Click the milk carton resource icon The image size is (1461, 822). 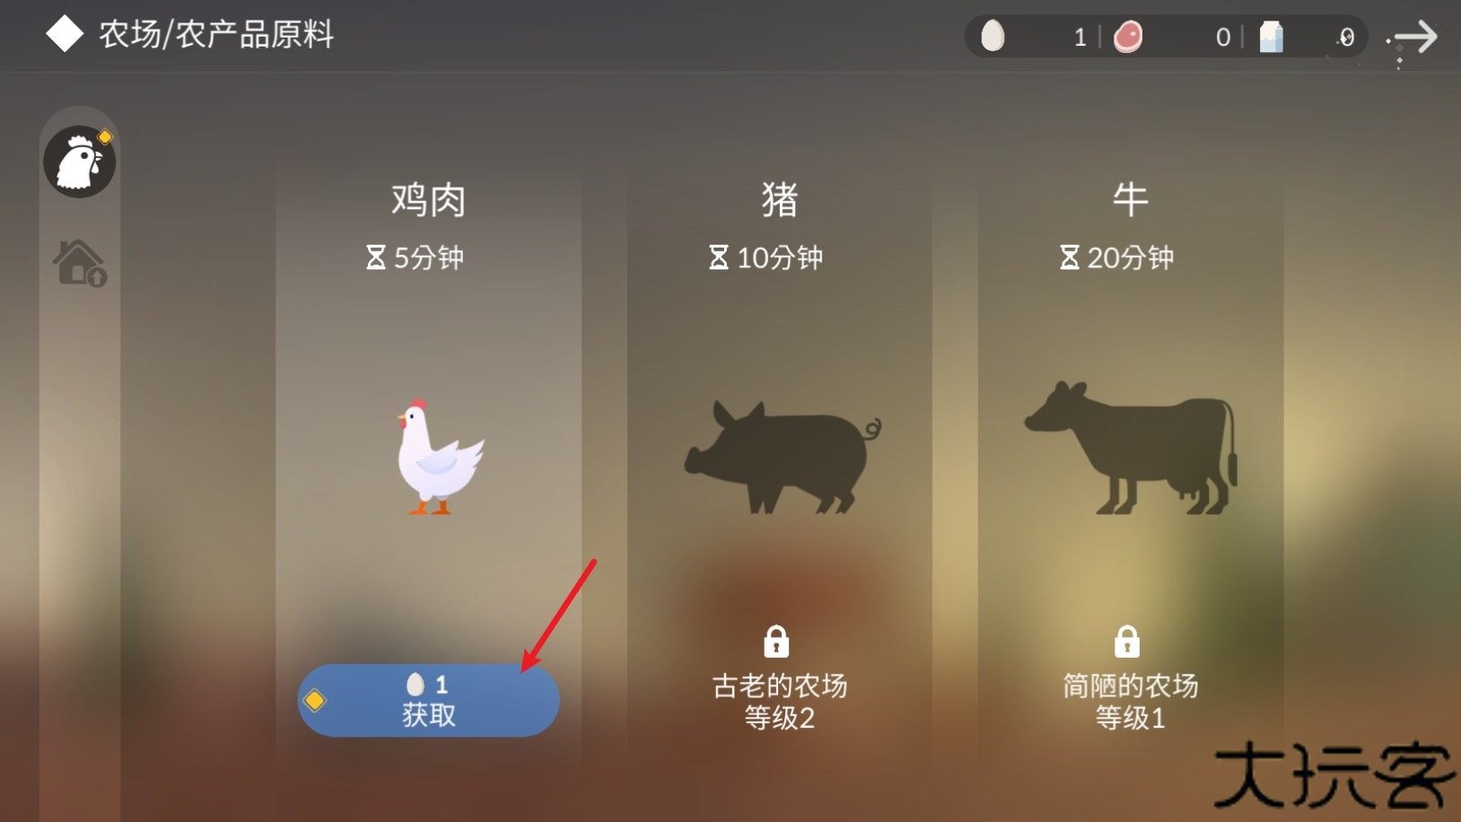point(1272,37)
